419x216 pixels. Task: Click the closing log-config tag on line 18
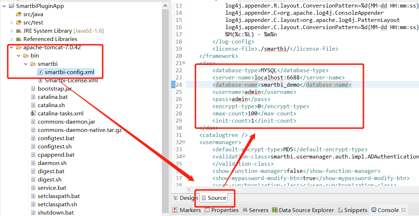(x=233, y=42)
